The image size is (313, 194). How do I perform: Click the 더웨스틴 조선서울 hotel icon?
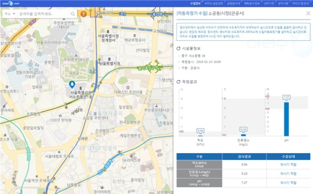(x=128, y=88)
